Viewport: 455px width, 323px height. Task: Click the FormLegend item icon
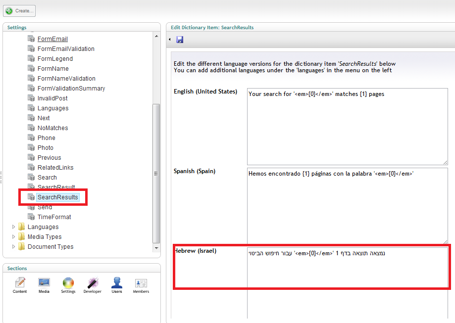31,58
